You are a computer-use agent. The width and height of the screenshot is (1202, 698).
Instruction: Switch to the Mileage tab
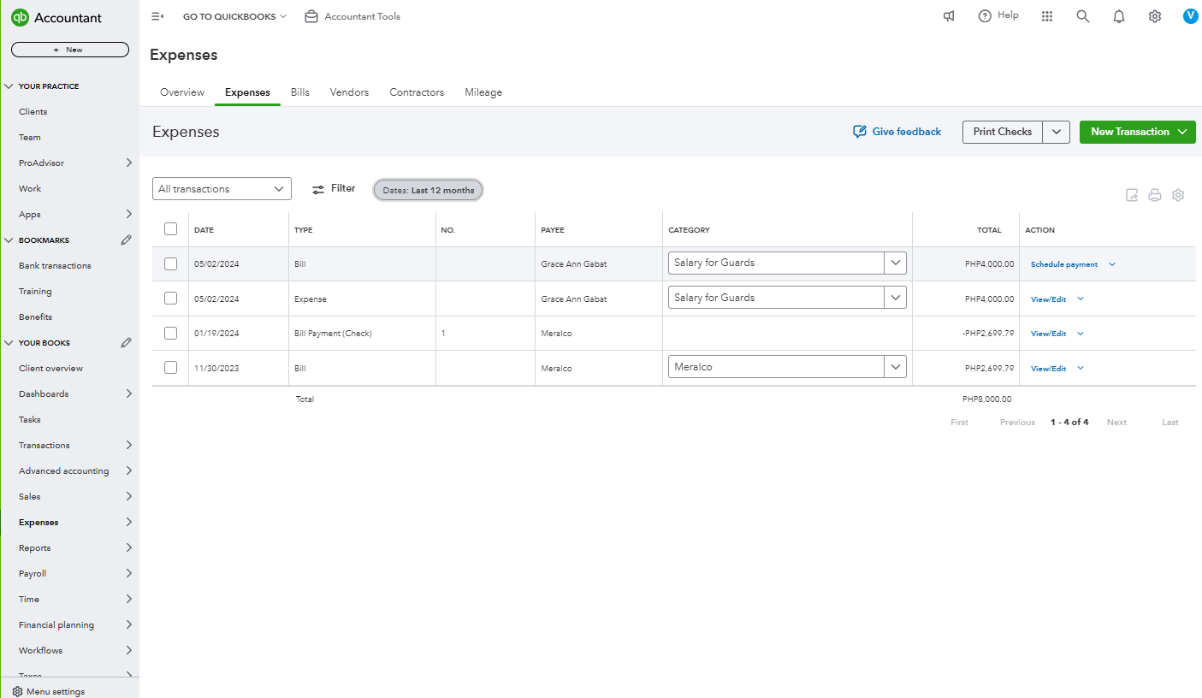coord(483,92)
